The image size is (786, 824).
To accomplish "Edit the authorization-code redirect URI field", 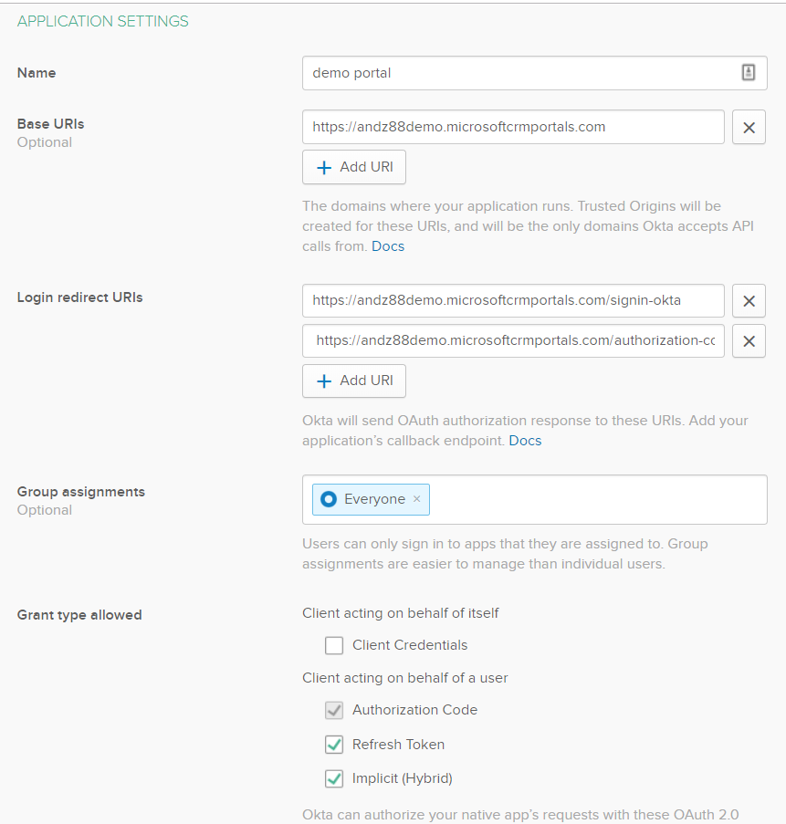I will point(513,341).
